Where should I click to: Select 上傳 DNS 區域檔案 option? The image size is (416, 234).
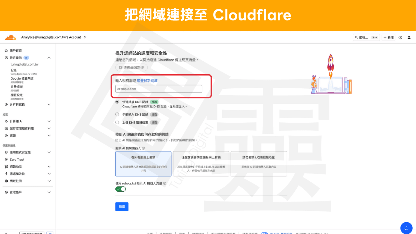117,122
